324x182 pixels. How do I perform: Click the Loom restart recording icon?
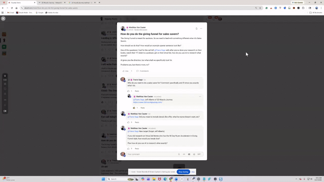5,89
